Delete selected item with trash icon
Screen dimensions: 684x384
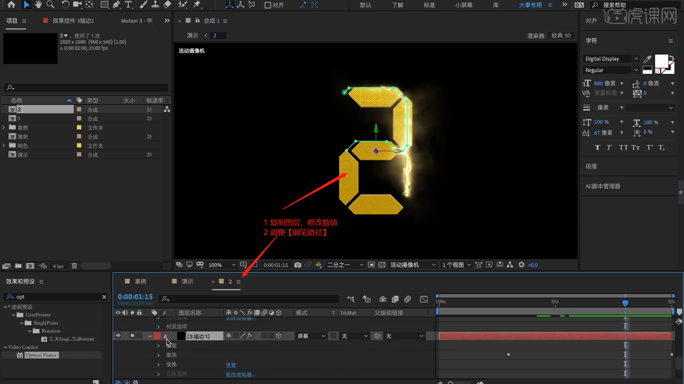pos(74,266)
